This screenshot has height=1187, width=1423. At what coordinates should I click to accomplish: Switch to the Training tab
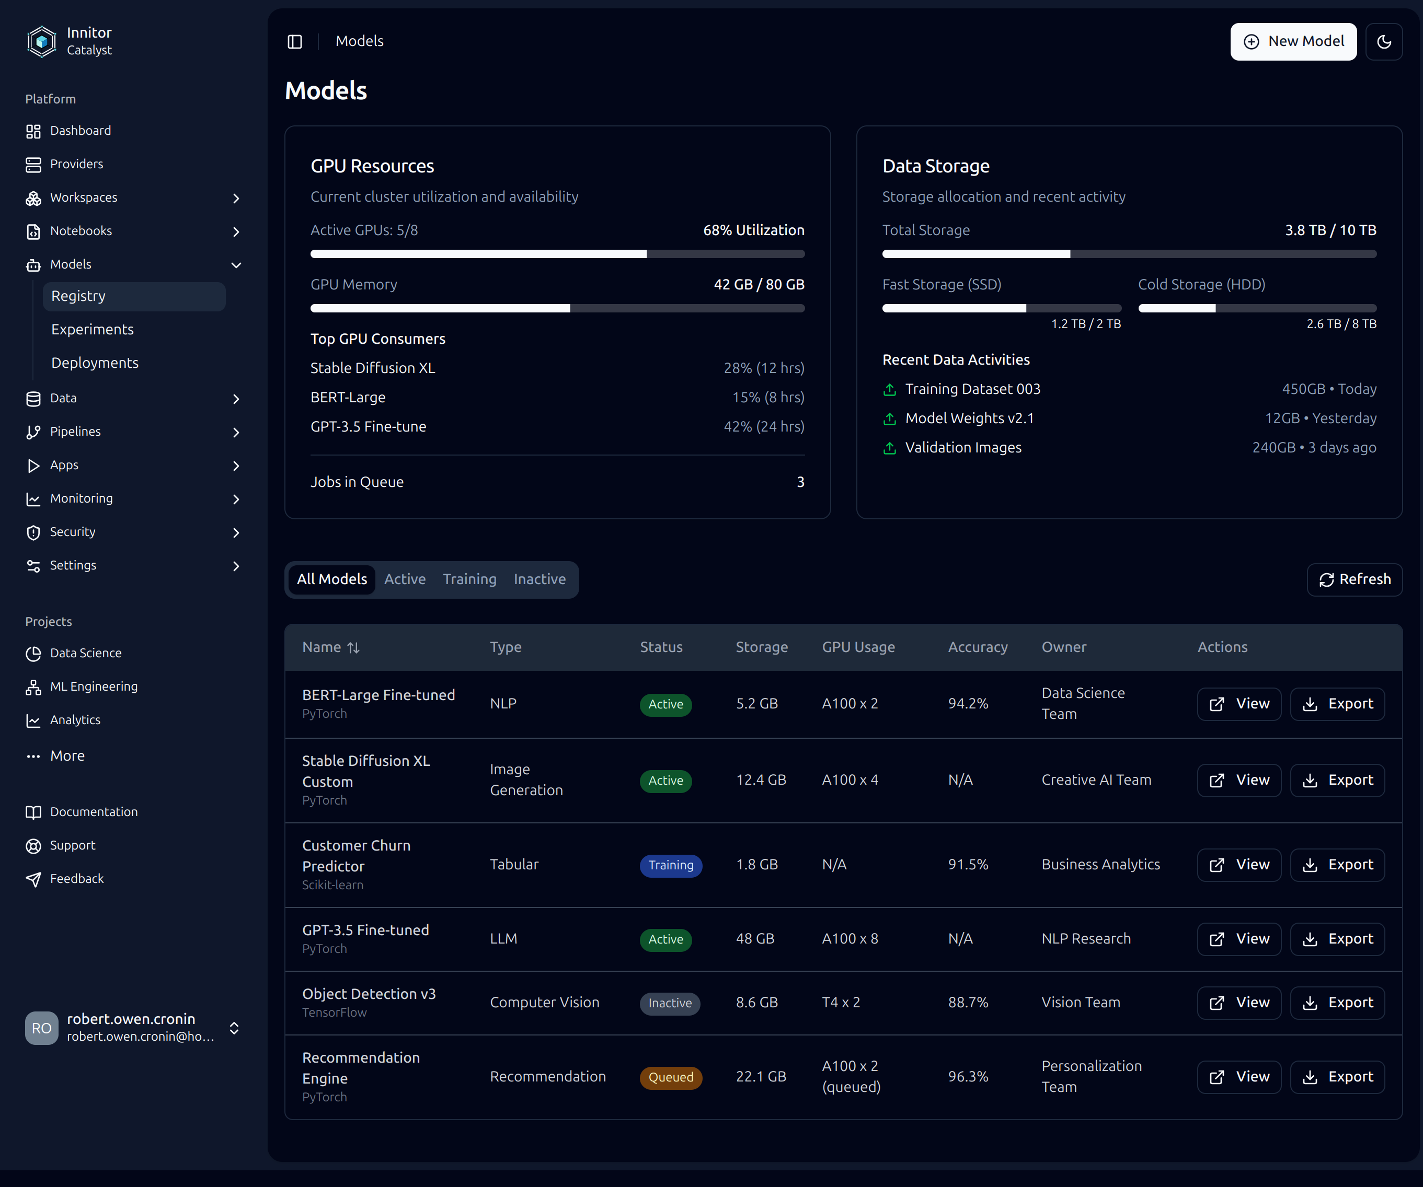(469, 579)
